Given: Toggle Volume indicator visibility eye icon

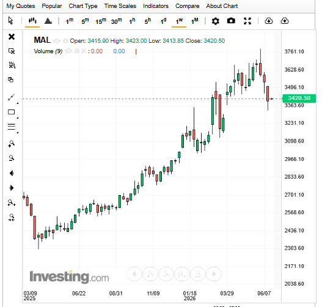Looking at the screenshot, I should tap(68, 51).
